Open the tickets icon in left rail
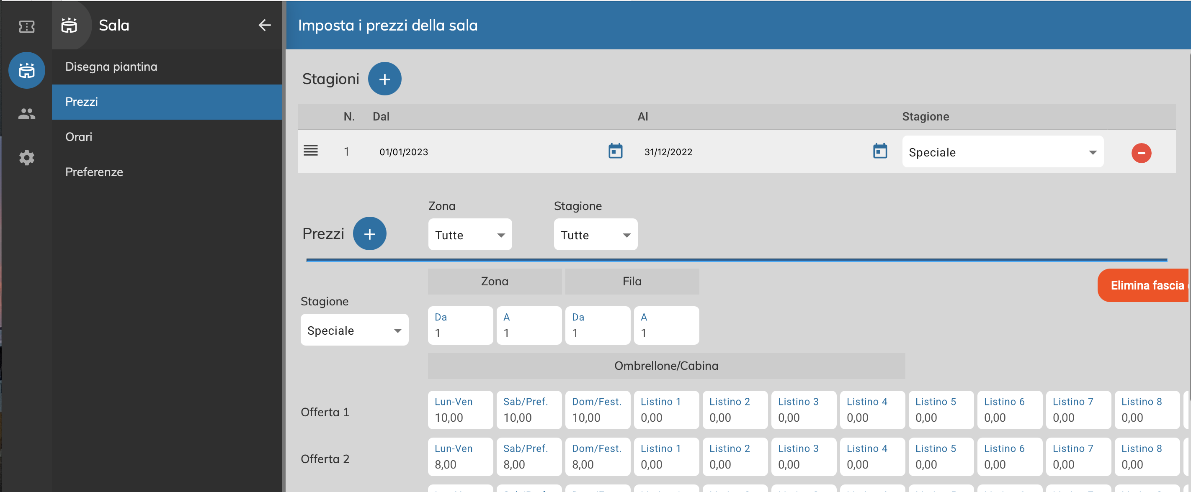The width and height of the screenshot is (1191, 492). pos(26,26)
